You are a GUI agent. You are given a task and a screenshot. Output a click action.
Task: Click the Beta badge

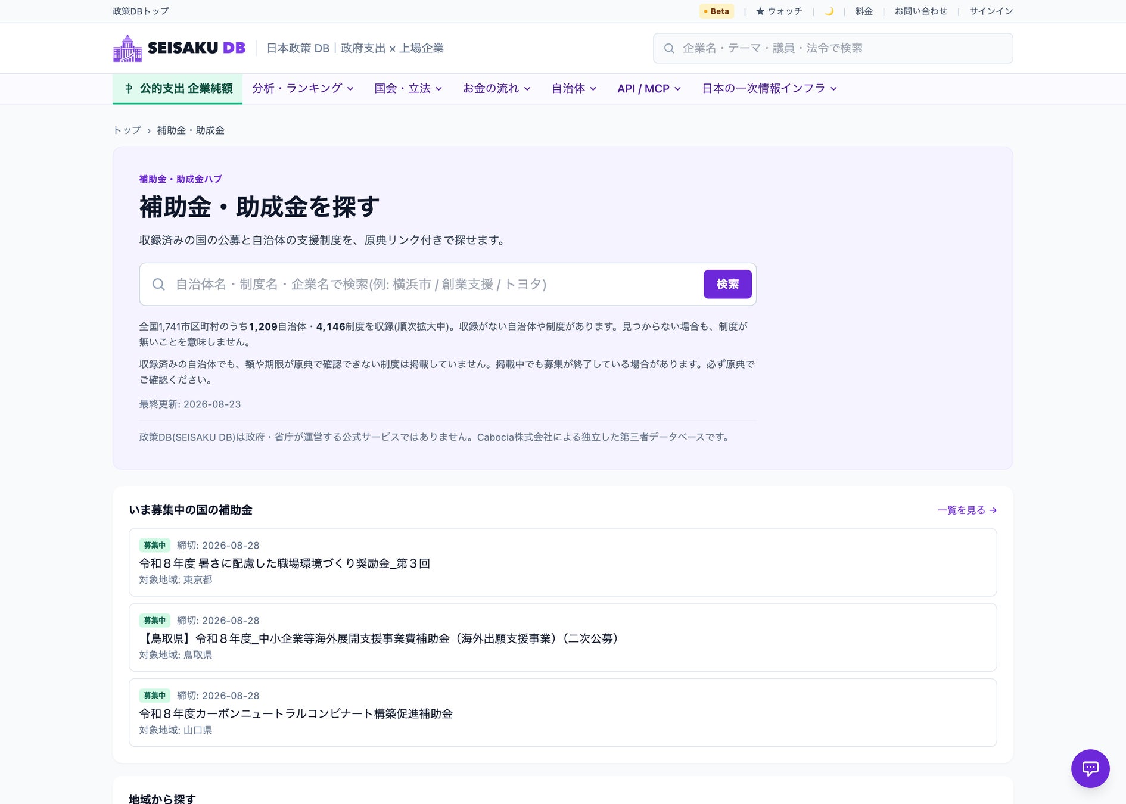click(x=717, y=11)
